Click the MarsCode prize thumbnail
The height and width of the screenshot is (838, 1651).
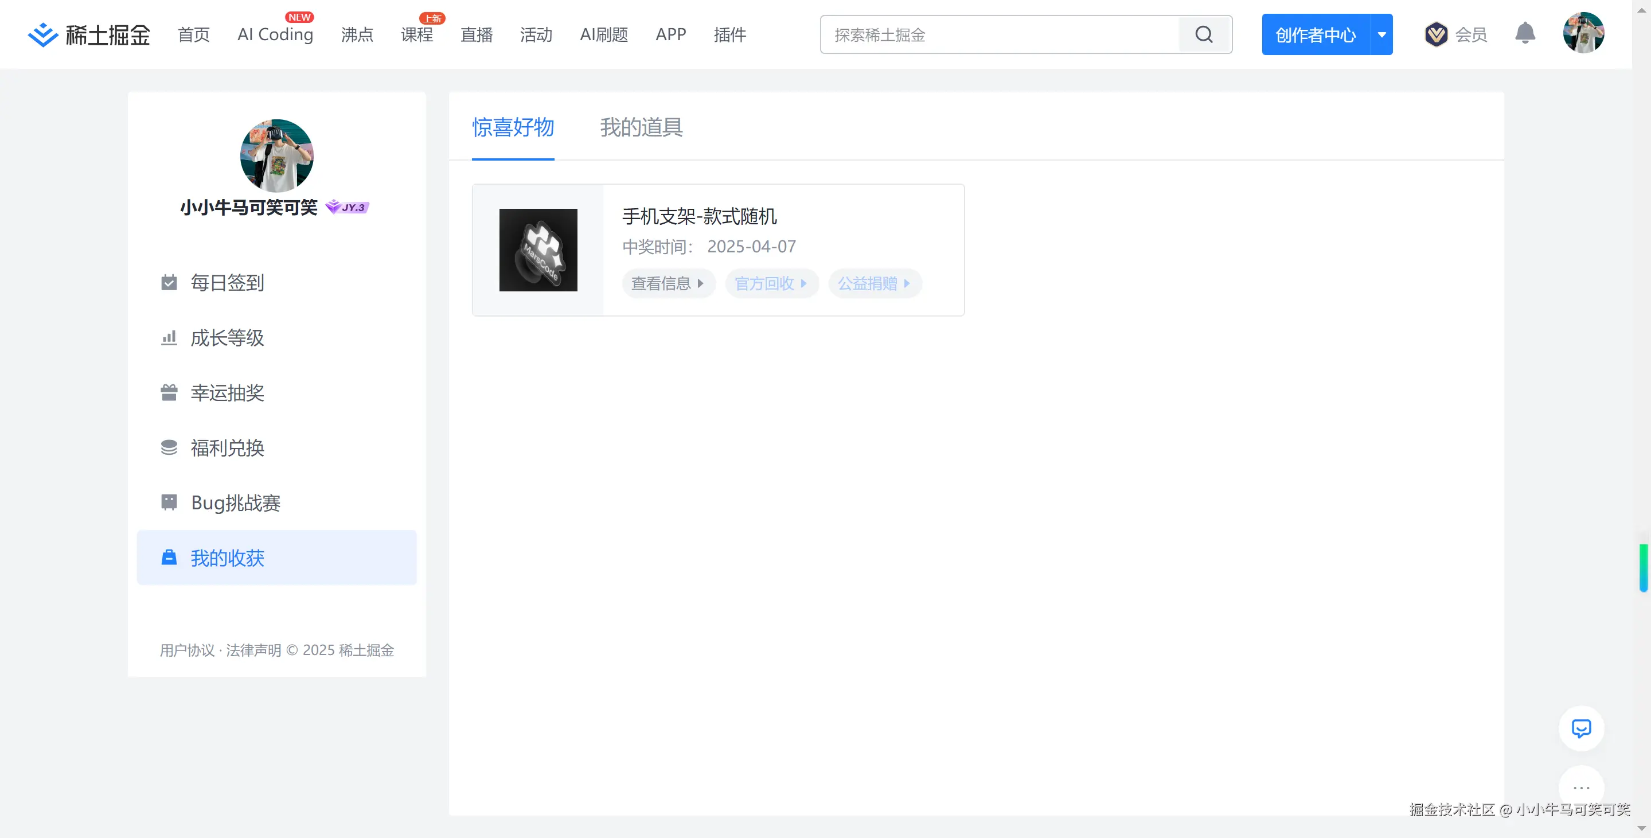[x=538, y=250]
